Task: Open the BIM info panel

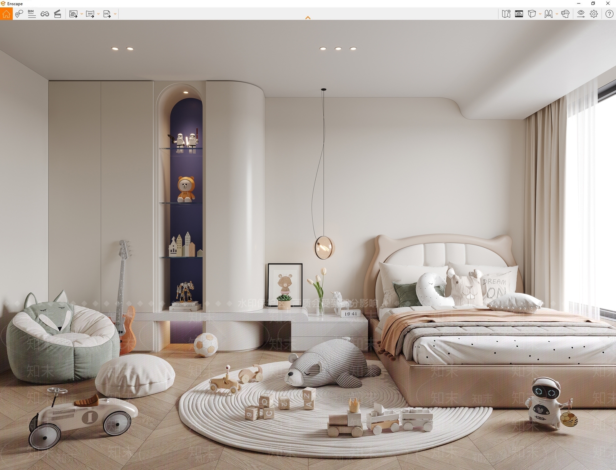Action: click(x=32, y=14)
